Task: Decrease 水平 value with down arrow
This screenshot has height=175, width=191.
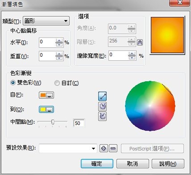Action: (59, 45)
